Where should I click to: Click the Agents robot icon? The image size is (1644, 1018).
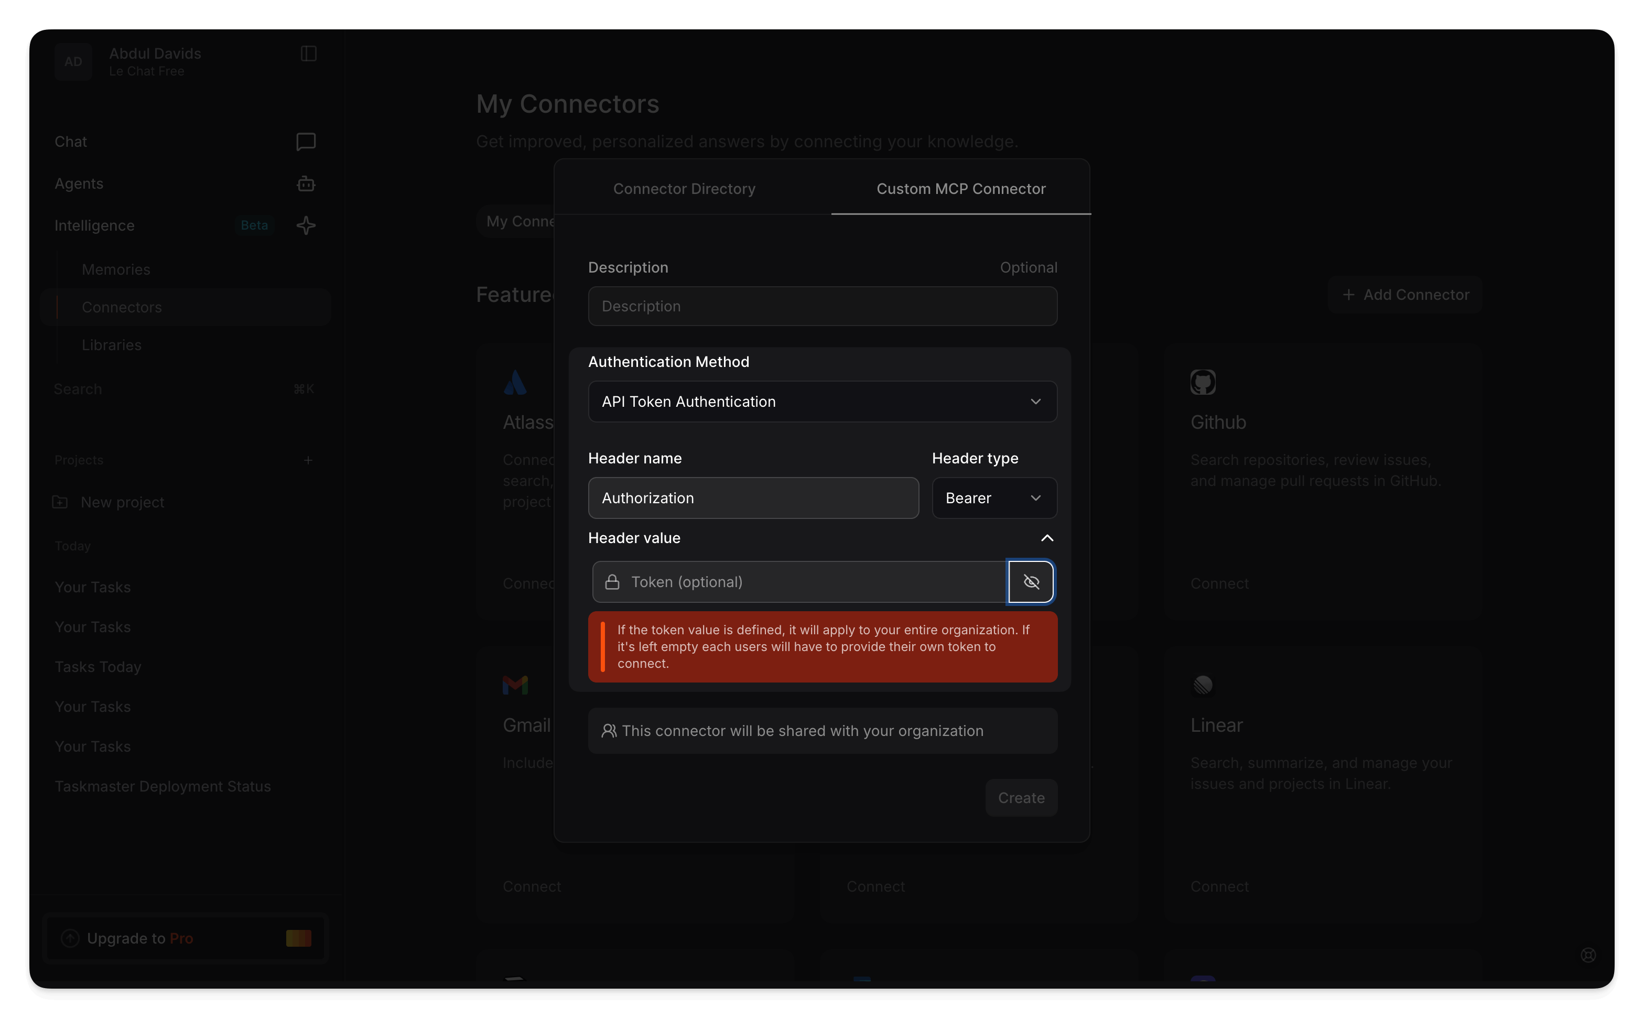coord(306,184)
